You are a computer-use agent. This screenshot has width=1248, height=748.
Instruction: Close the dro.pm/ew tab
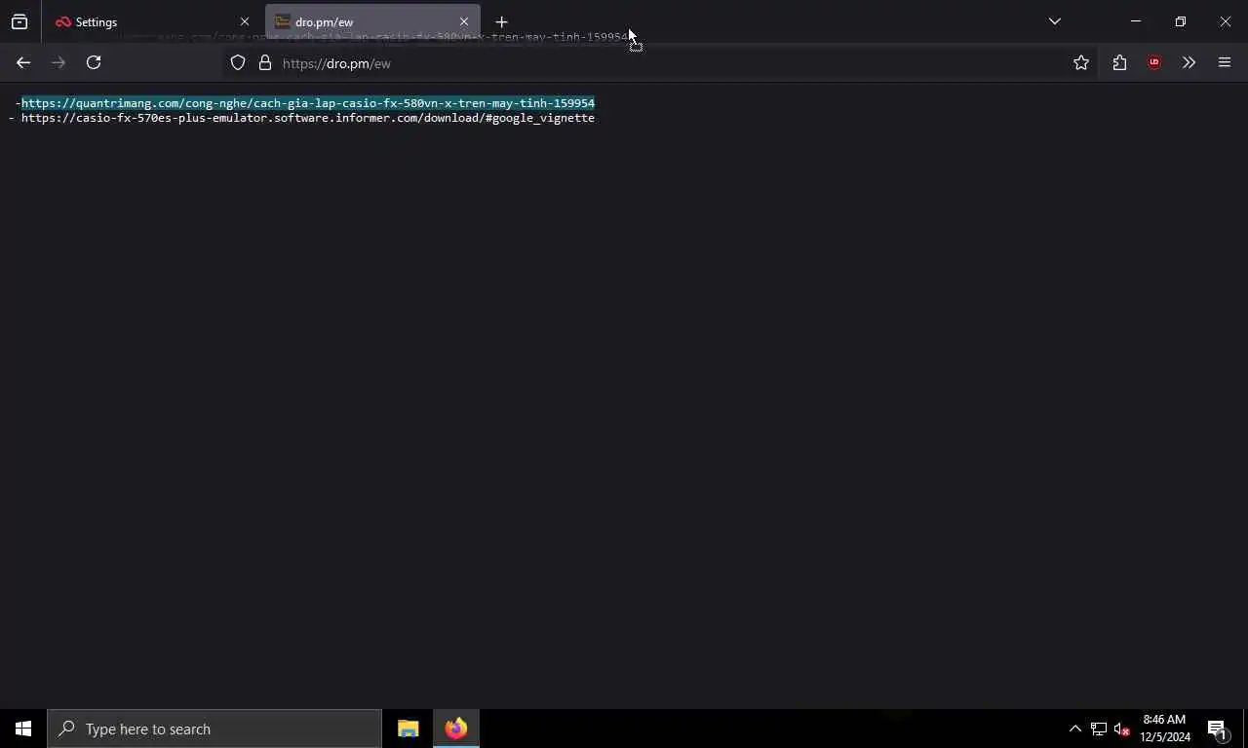point(464,21)
